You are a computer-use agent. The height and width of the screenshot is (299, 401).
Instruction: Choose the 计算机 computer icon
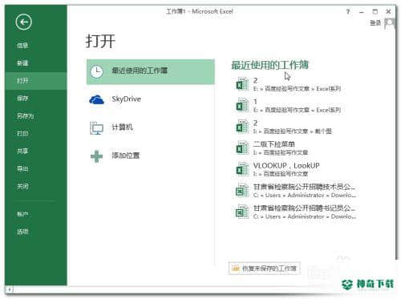(96, 128)
